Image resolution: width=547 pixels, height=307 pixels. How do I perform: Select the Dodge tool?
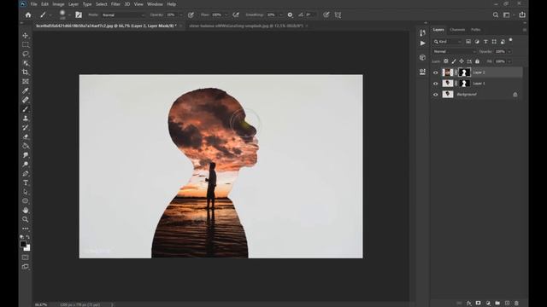pos(26,165)
